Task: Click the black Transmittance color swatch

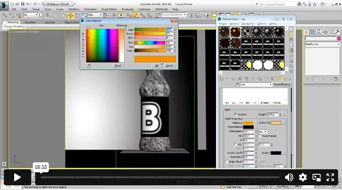Action: (248, 127)
